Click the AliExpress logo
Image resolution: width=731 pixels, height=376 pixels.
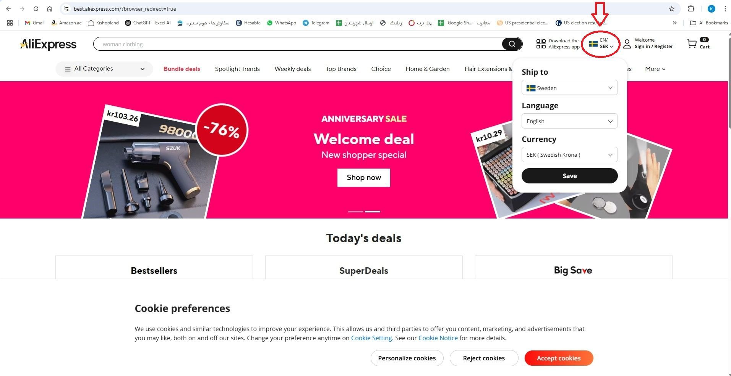point(48,44)
